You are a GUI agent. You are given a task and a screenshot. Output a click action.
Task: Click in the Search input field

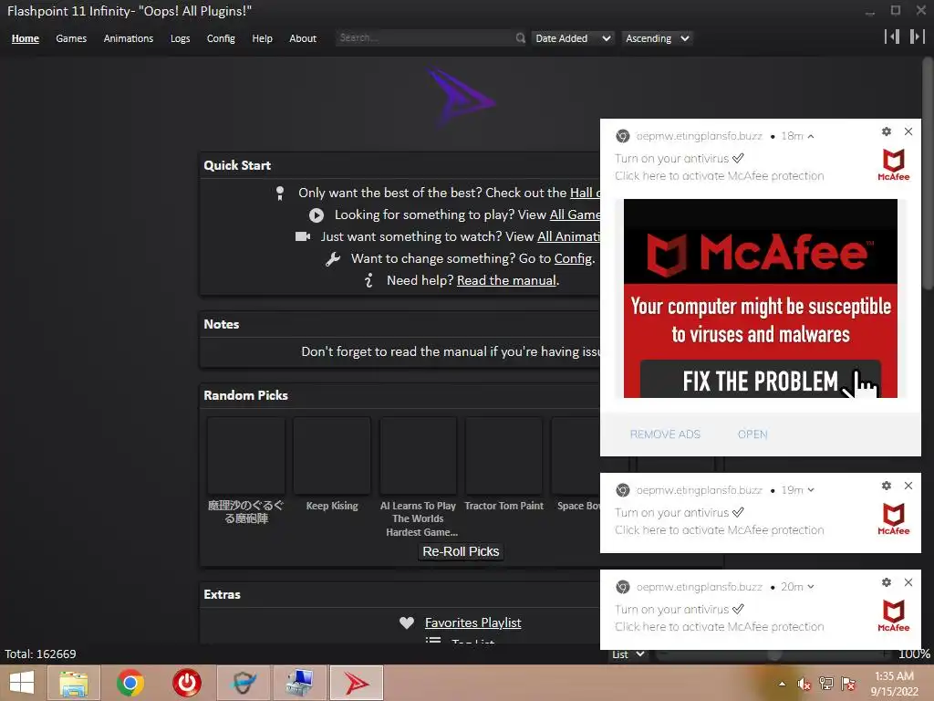pyautogui.click(x=425, y=37)
